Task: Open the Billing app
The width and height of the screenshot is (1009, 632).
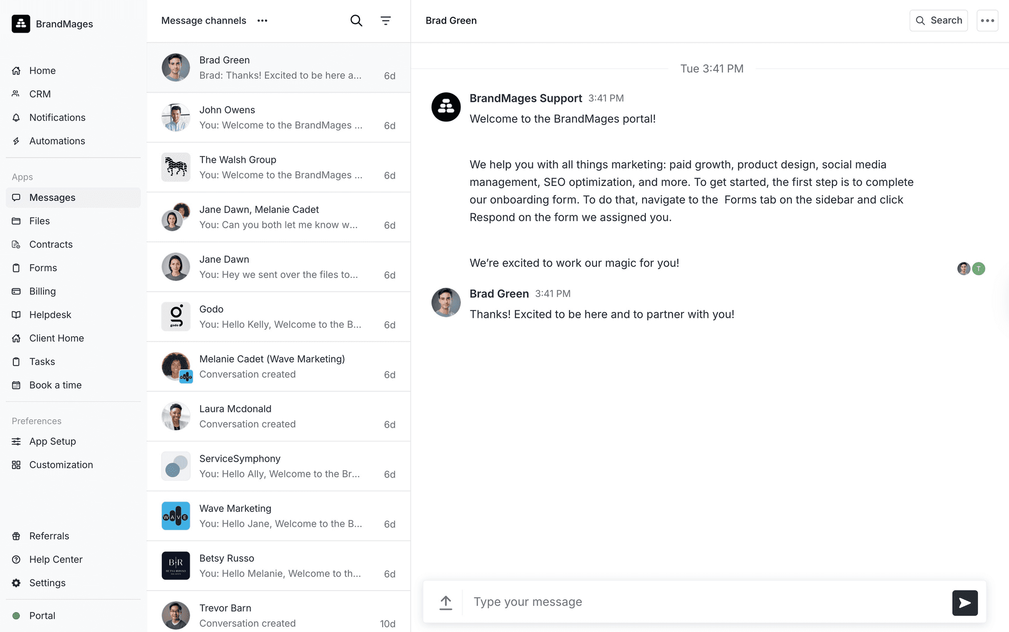Action: coord(42,291)
